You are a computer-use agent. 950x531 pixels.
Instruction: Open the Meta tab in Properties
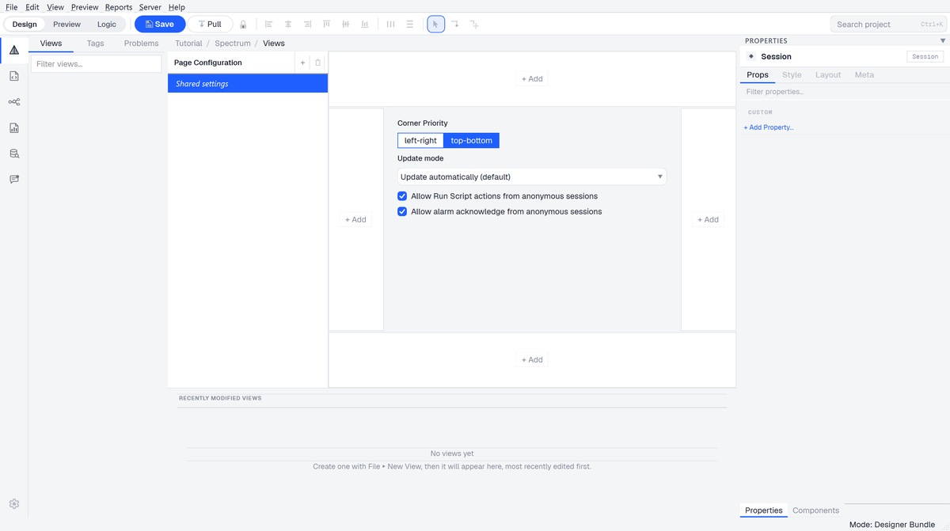pos(864,74)
